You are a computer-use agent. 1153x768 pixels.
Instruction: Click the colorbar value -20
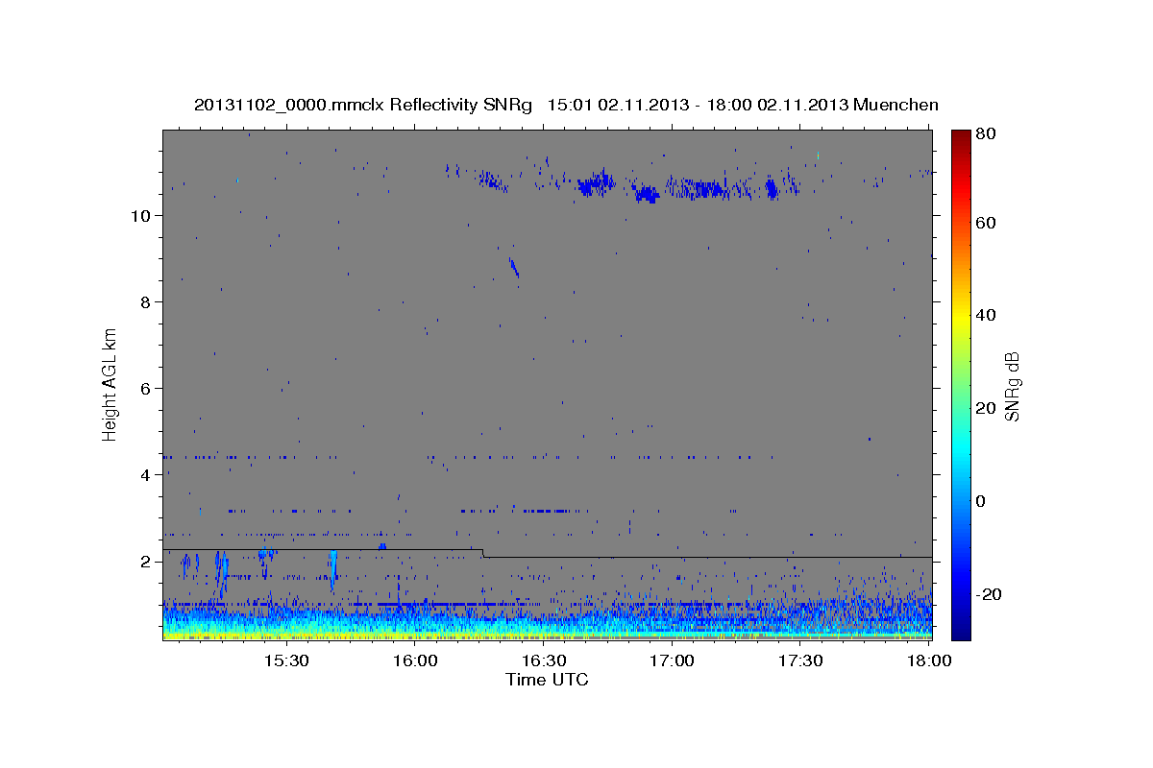click(x=989, y=594)
